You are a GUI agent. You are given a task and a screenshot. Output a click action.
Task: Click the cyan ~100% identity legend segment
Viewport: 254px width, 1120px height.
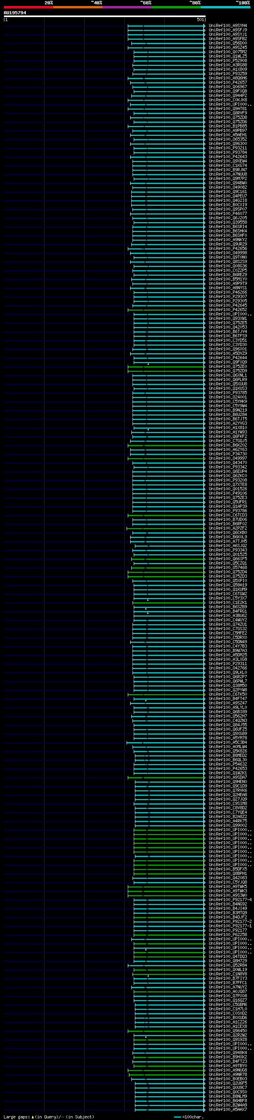tap(225, 7)
